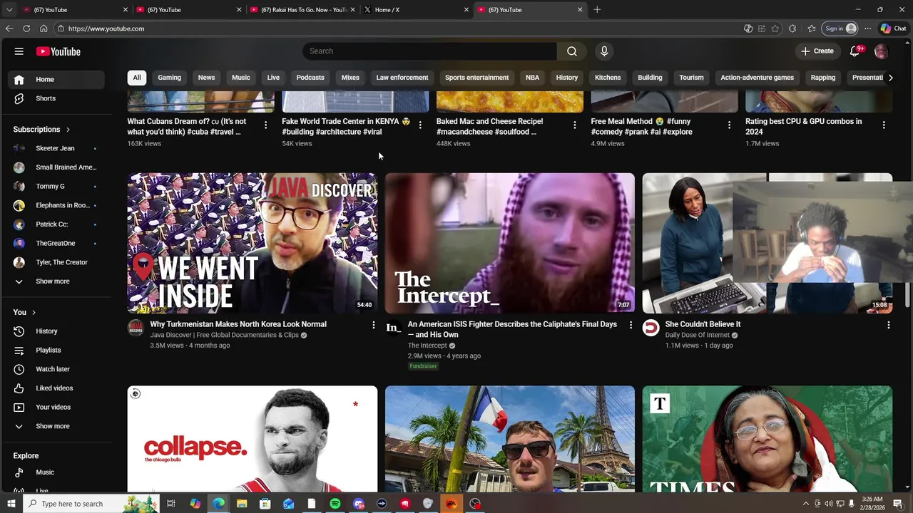Open options for Turkmenistan video

click(373, 325)
